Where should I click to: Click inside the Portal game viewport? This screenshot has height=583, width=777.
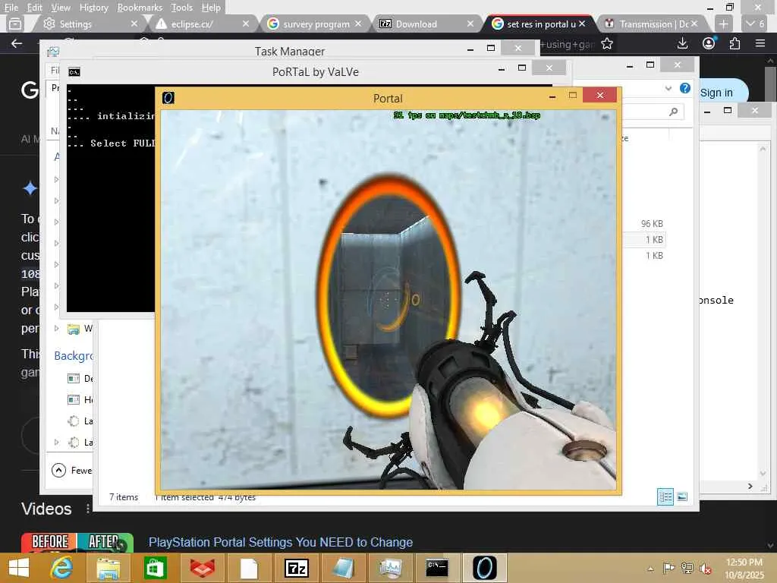pyautogui.click(x=388, y=299)
